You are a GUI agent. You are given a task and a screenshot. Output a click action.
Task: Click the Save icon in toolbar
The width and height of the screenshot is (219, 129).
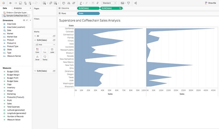[20, 3]
